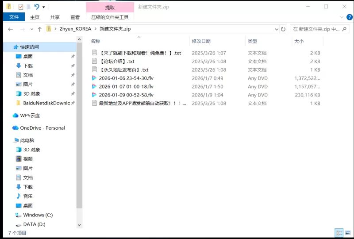This screenshot has height=239, width=354.
Task: Go up one folder level
Action: pos(40,29)
